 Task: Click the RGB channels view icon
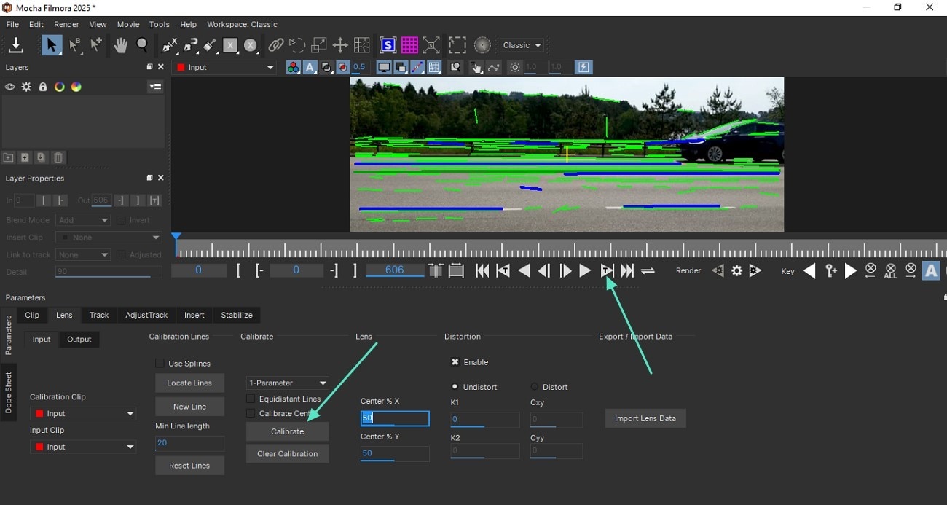point(293,67)
